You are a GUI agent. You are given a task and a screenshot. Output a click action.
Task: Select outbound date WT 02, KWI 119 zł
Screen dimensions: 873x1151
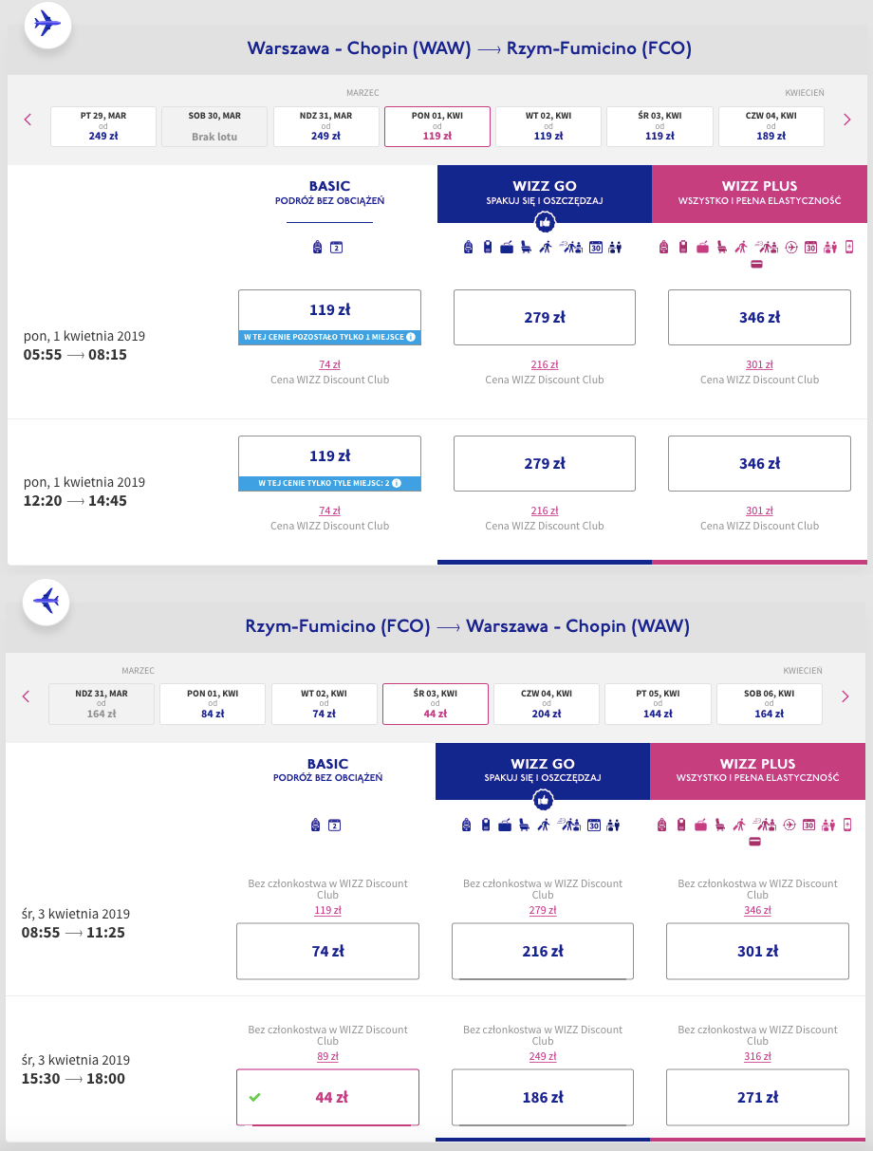click(x=548, y=126)
